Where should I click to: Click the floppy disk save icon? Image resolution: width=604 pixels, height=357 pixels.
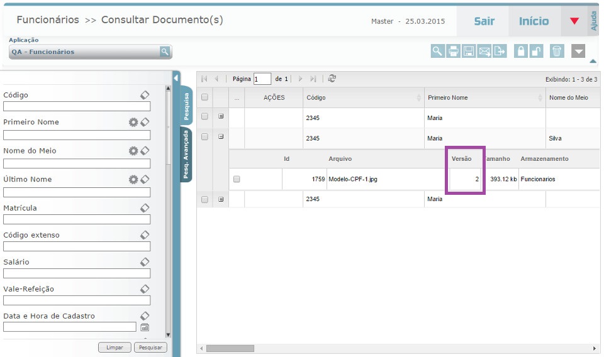point(469,52)
